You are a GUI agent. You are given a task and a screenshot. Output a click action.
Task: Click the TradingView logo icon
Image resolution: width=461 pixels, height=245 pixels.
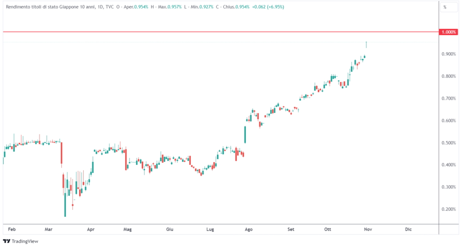click(x=7, y=241)
